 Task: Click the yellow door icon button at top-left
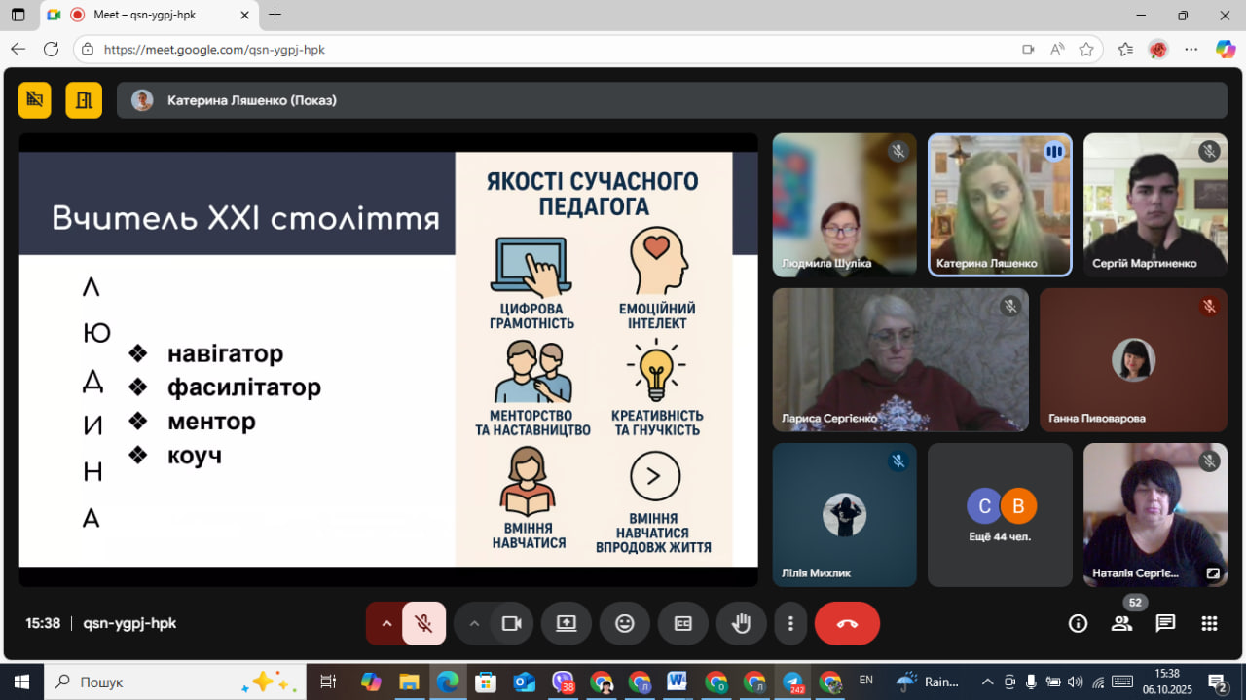tap(84, 99)
